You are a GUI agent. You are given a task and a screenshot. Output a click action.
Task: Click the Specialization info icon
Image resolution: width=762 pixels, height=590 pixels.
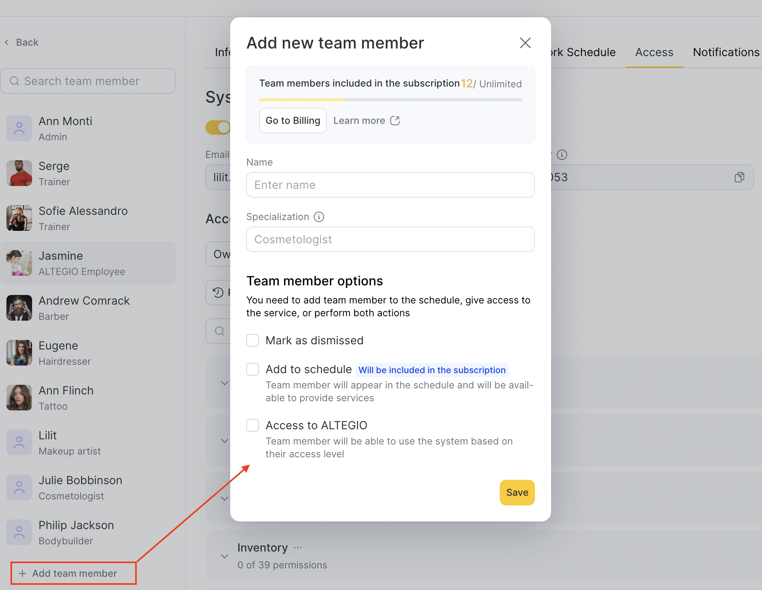319,217
